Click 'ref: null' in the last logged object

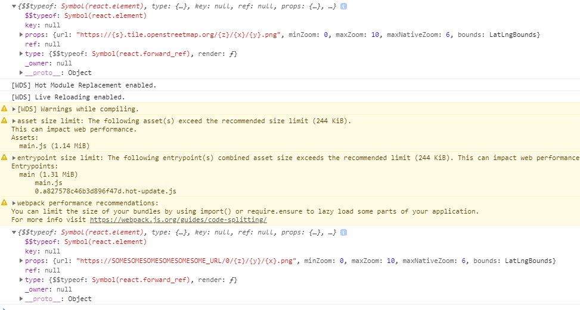(42, 271)
